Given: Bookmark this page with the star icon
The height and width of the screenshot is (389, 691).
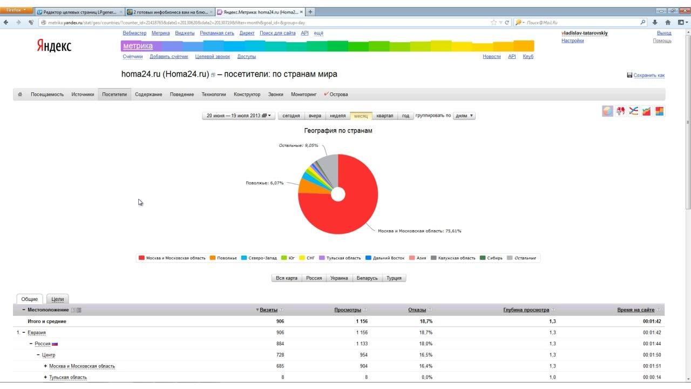Looking at the screenshot, I should (493, 23).
